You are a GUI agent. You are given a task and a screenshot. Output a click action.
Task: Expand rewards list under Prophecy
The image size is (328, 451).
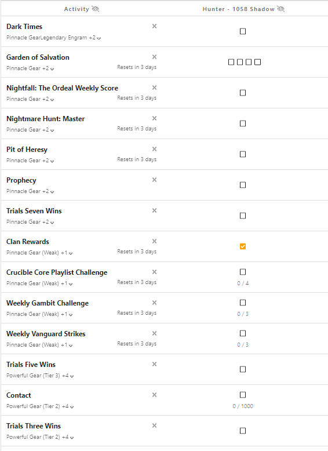click(52, 192)
